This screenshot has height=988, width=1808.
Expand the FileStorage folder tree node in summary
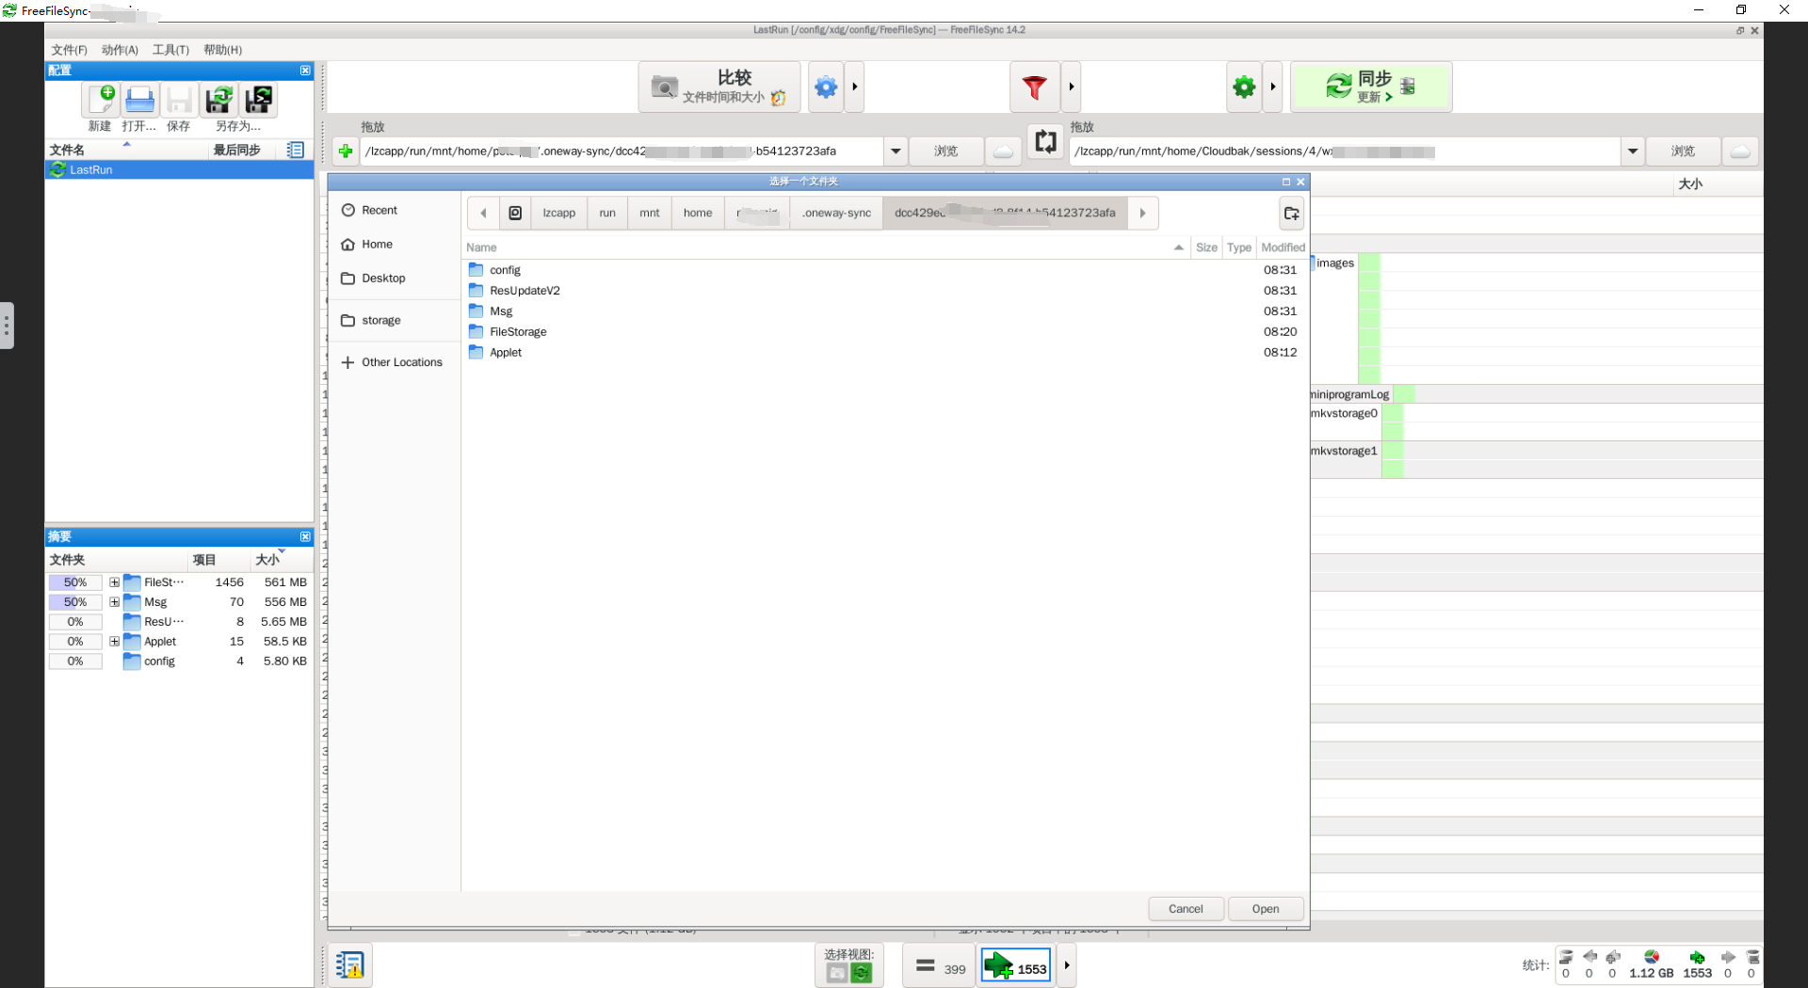(114, 582)
